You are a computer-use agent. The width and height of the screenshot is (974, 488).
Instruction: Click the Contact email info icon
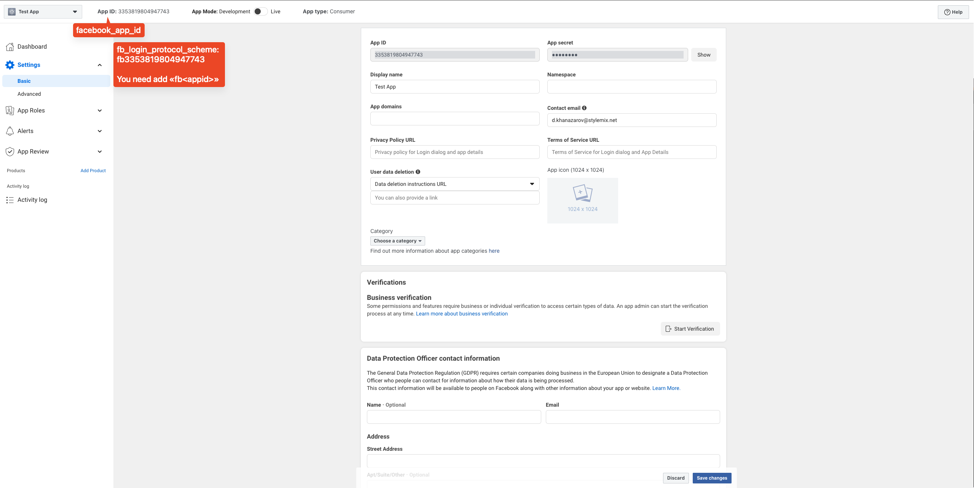(x=584, y=108)
